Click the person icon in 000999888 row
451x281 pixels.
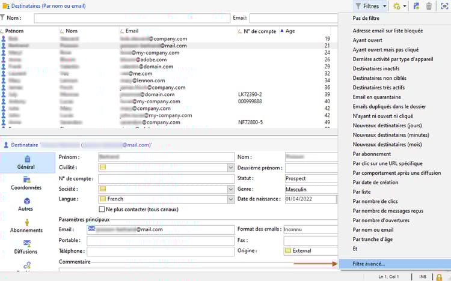[3, 101]
